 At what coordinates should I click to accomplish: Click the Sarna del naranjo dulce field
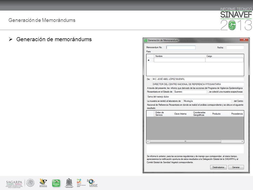coord(195,97)
